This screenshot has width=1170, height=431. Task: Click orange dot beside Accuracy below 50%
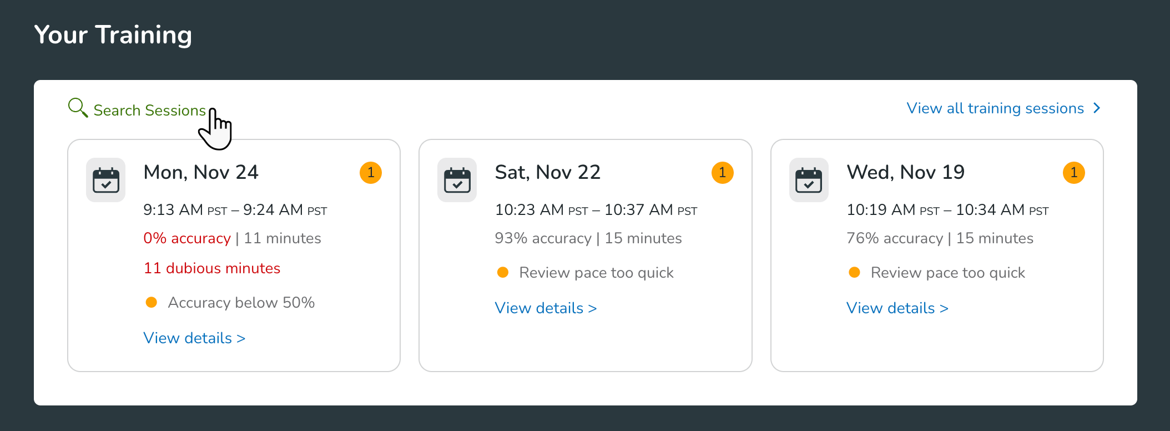click(x=151, y=302)
